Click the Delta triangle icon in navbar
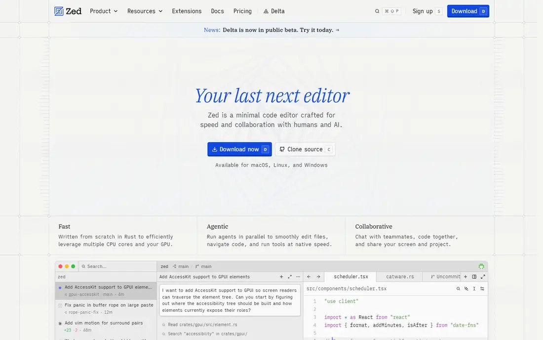This screenshot has width=543, height=340. [266, 11]
